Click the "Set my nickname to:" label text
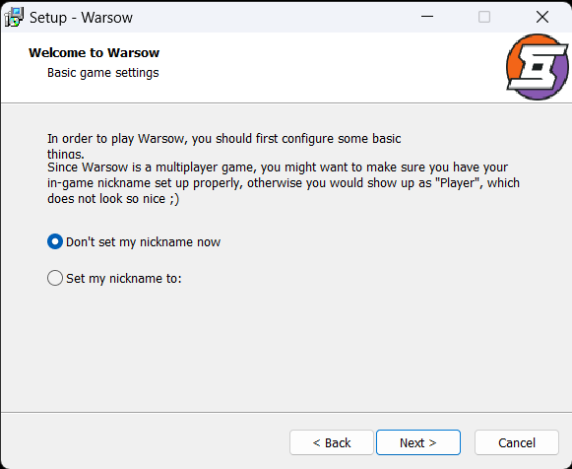The width and height of the screenshot is (572, 469). [x=124, y=279]
